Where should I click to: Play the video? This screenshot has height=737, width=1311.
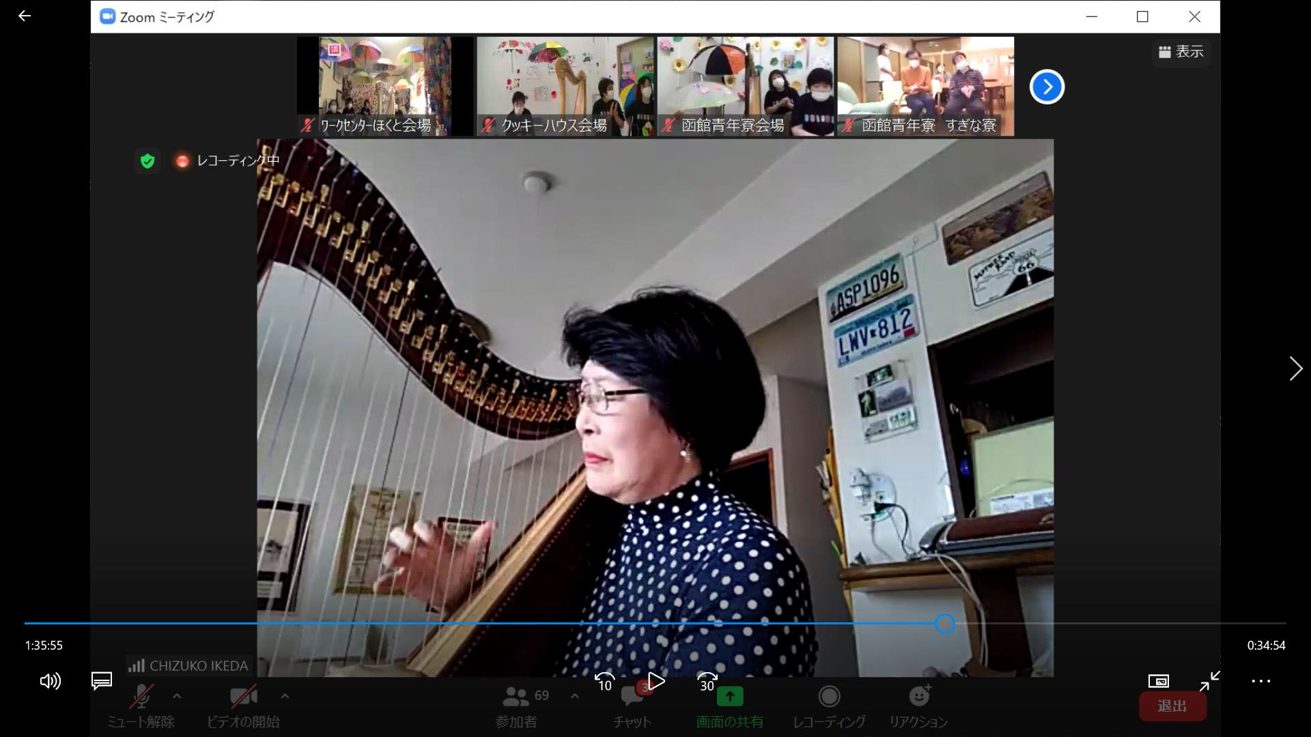click(655, 681)
